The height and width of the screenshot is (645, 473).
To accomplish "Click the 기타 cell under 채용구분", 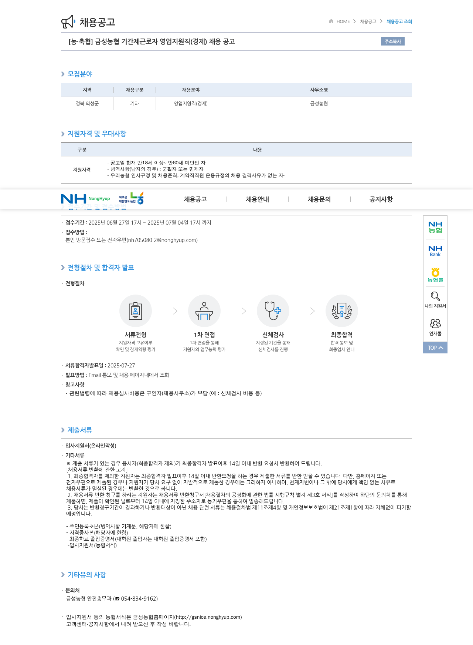I will [135, 104].
